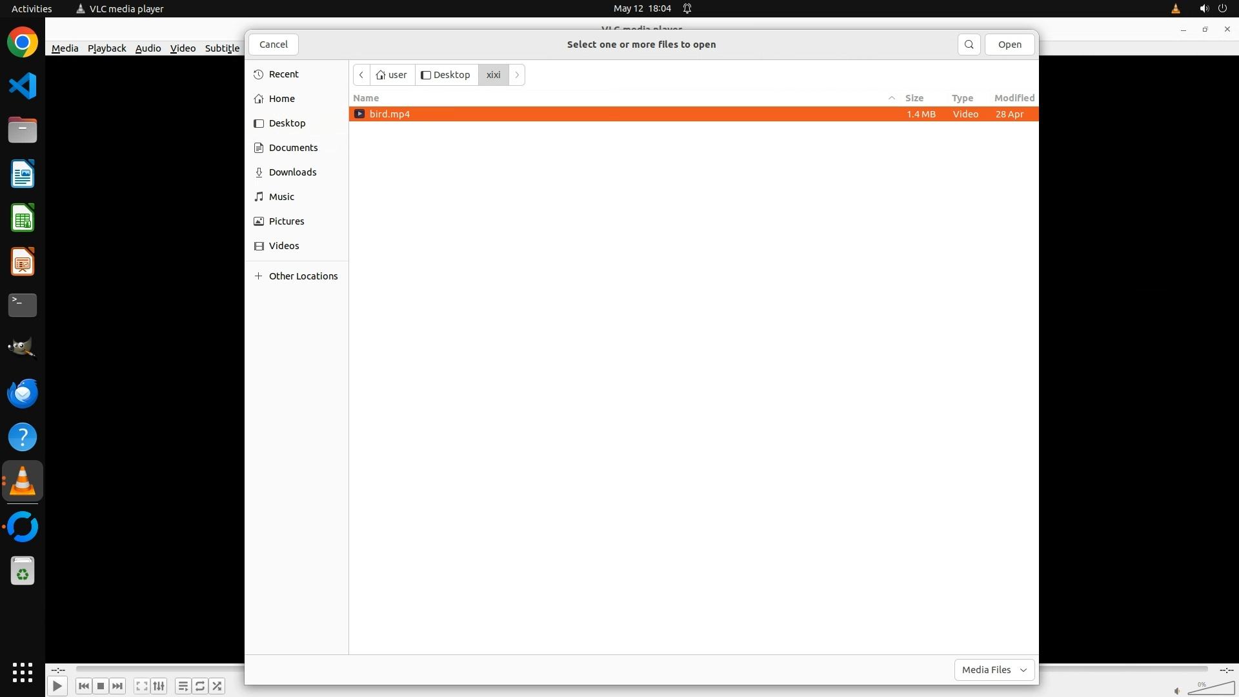Open the Audio menu
The width and height of the screenshot is (1239, 697).
[148, 48]
